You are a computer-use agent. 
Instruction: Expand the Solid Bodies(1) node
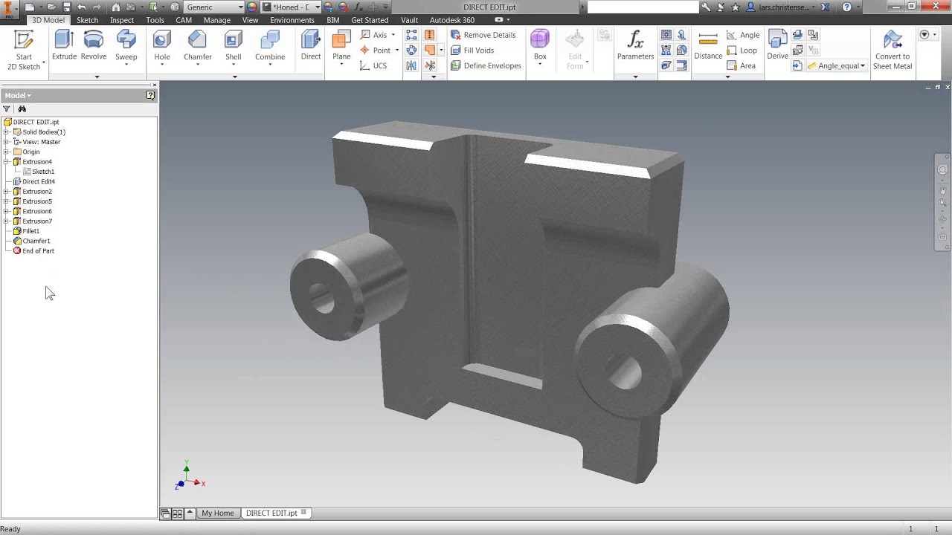(6, 132)
